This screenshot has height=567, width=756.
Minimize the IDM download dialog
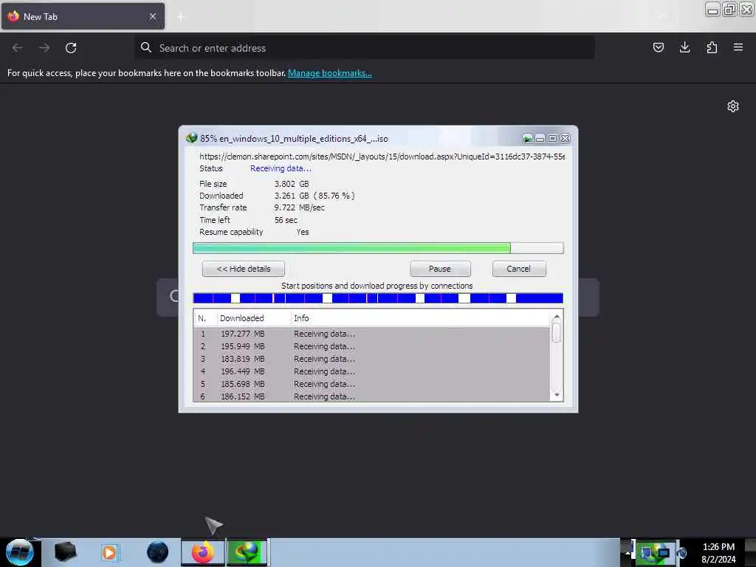coord(540,139)
